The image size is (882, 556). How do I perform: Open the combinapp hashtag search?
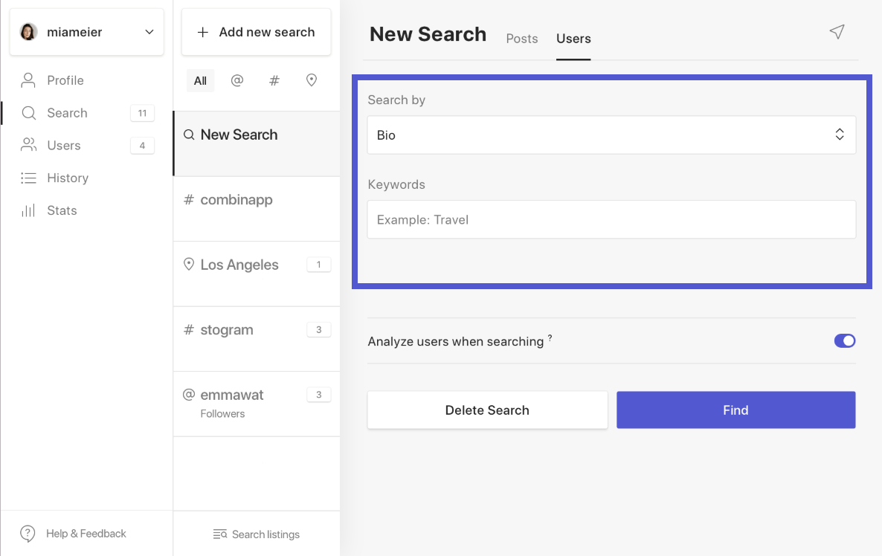pos(257,209)
